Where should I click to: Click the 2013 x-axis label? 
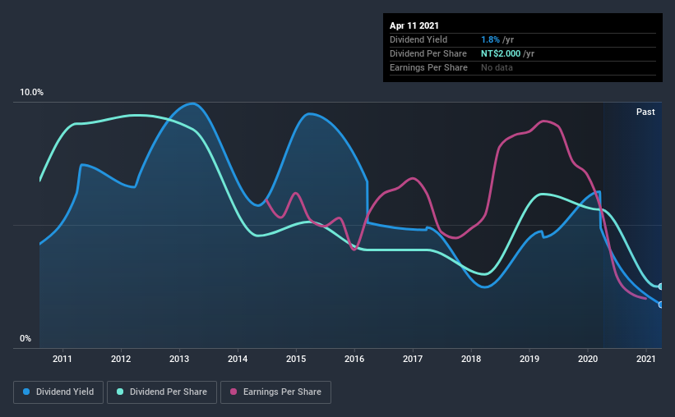[x=179, y=359]
